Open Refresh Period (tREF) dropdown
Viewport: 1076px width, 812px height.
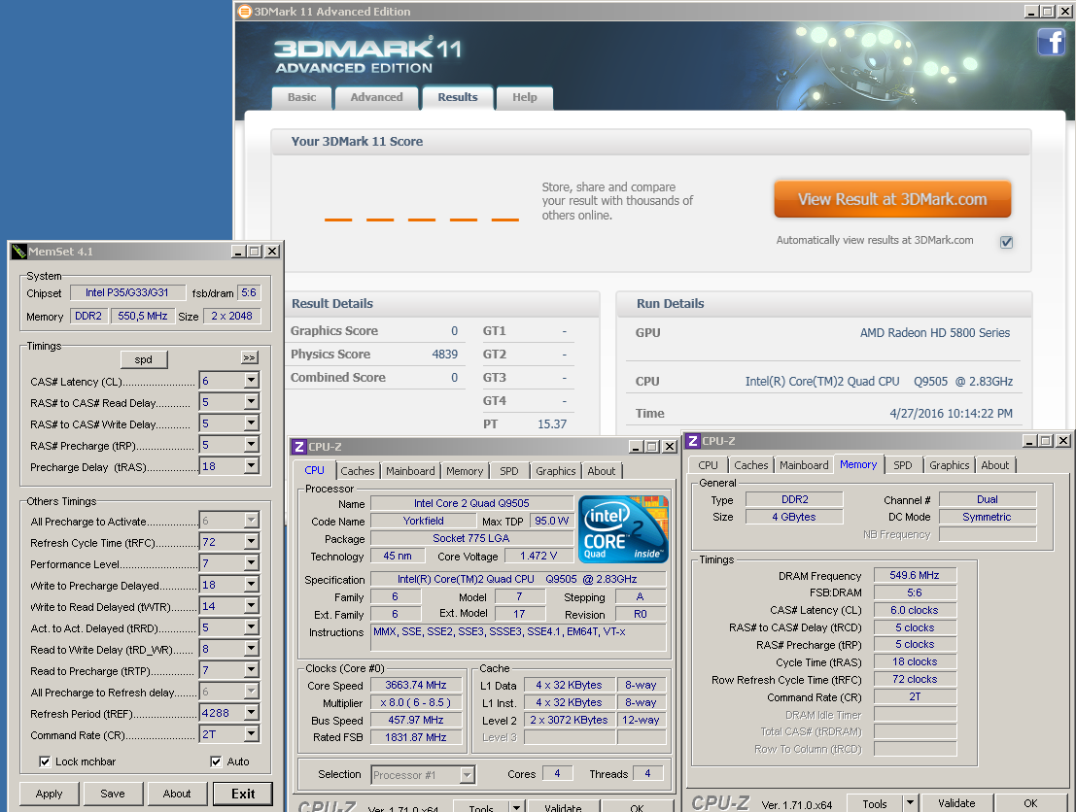point(251,713)
